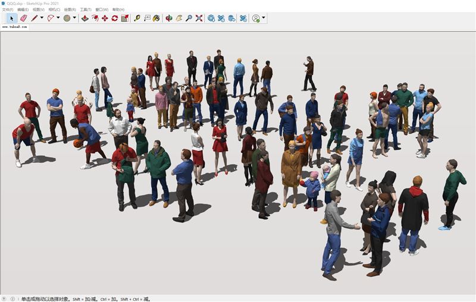The image size is (476, 302).
Task: Open the Extension Manager icon
Action: [x=243, y=18]
